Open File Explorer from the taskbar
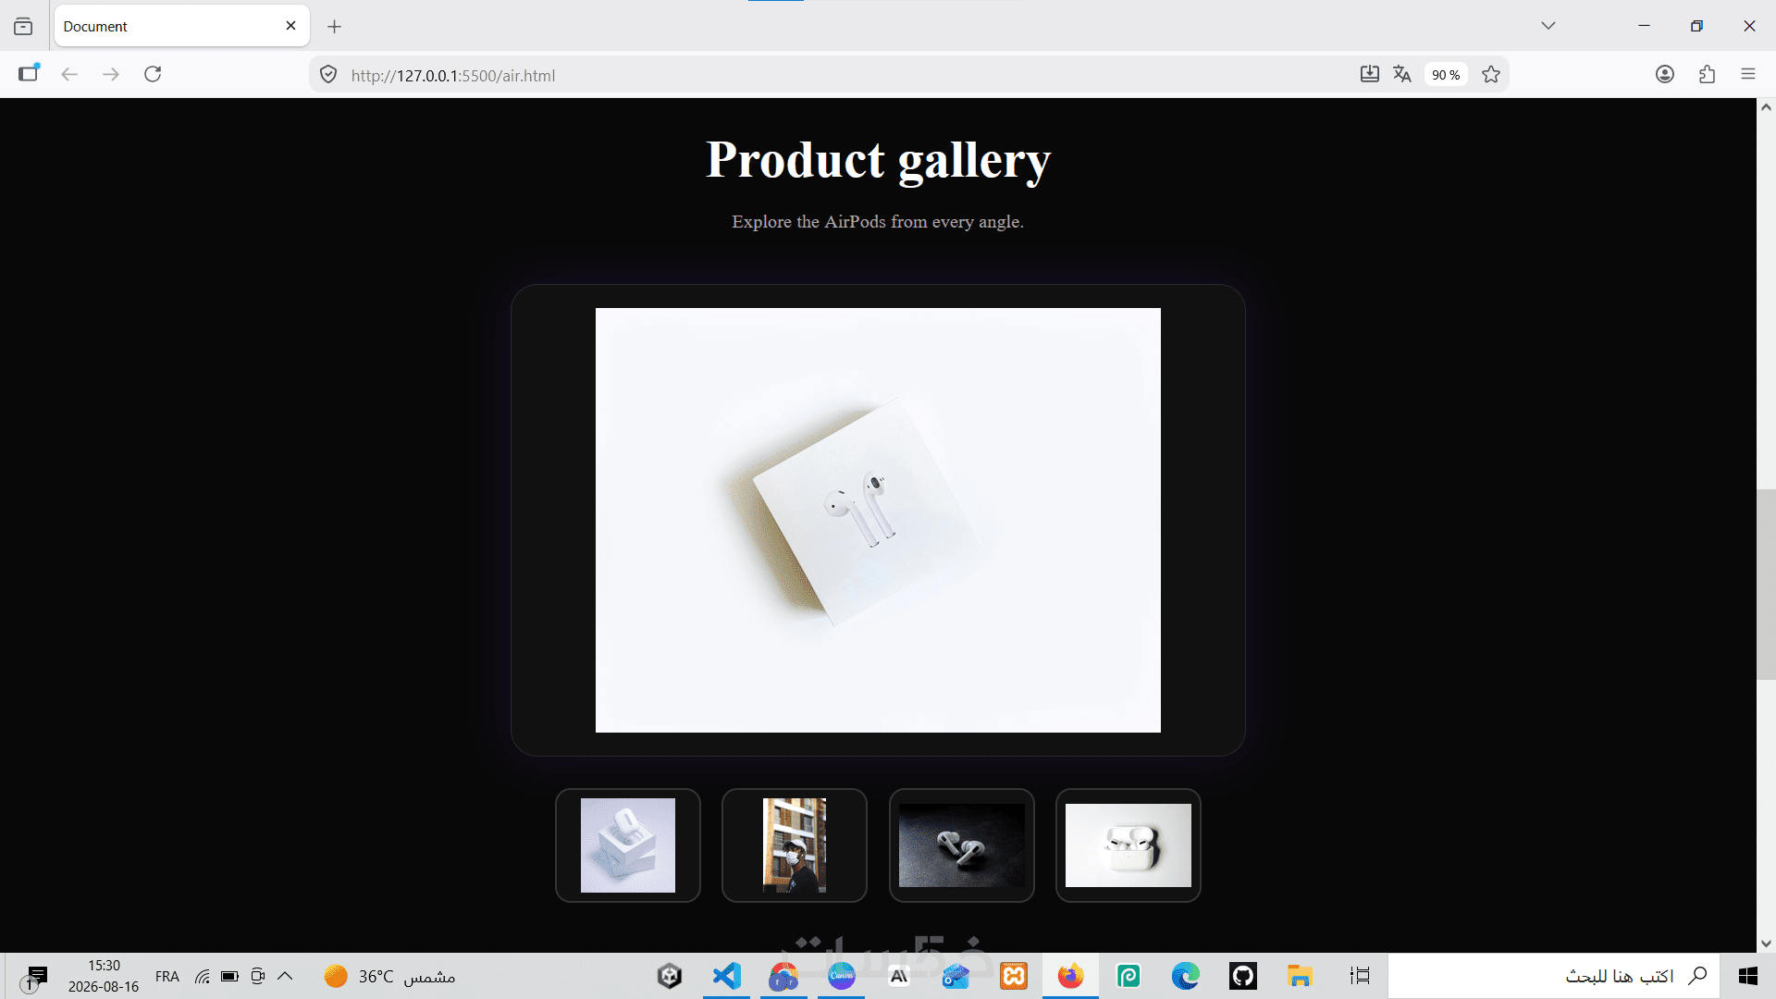This screenshot has height=999, width=1776. [x=1301, y=976]
